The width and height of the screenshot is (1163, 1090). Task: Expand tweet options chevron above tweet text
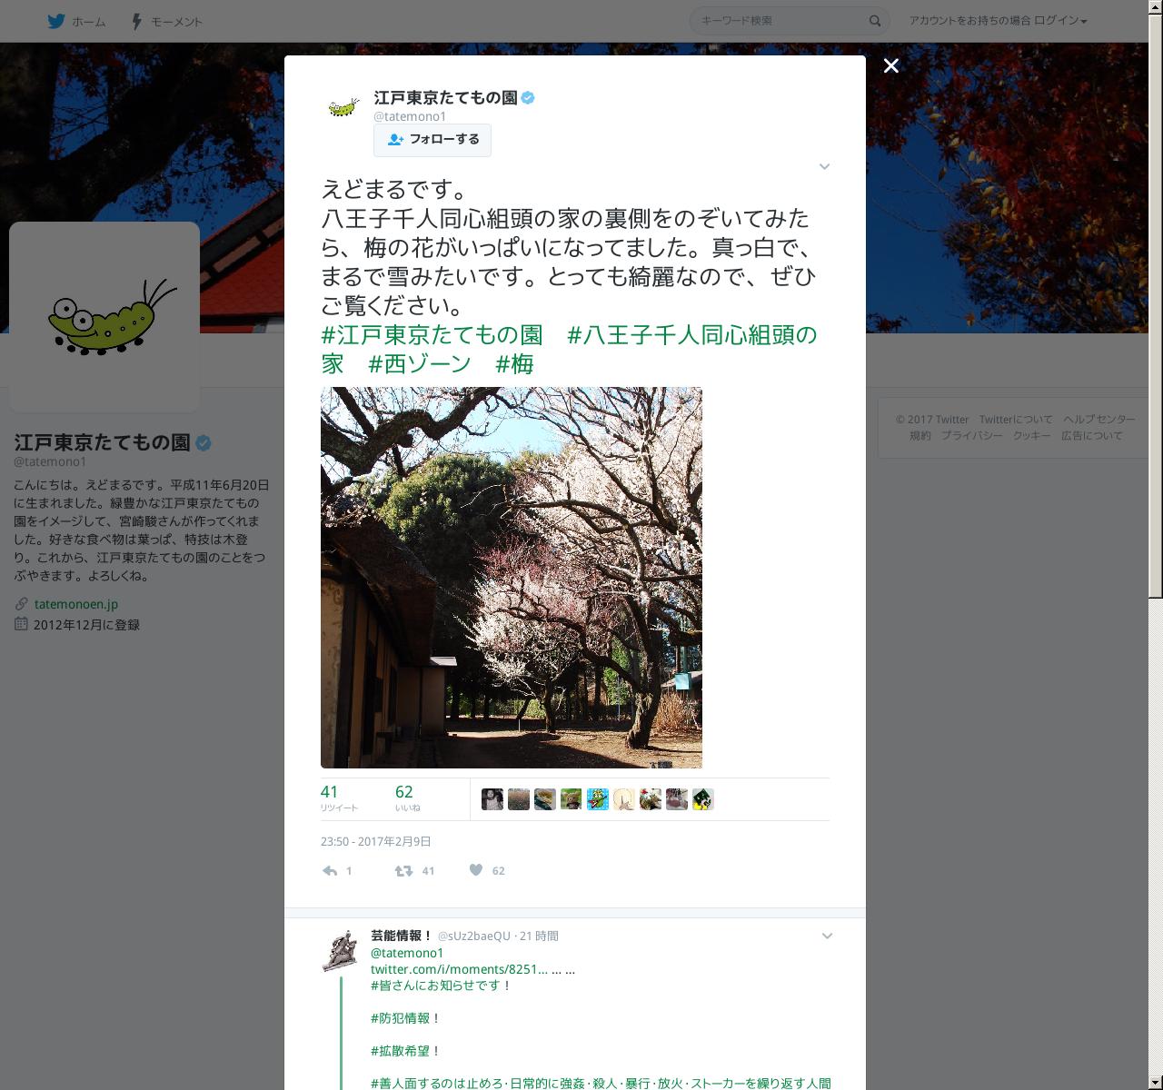click(824, 166)
